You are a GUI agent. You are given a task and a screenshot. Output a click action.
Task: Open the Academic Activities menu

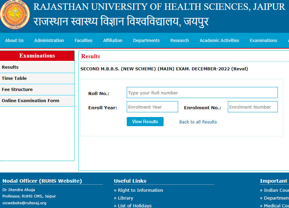219,40
